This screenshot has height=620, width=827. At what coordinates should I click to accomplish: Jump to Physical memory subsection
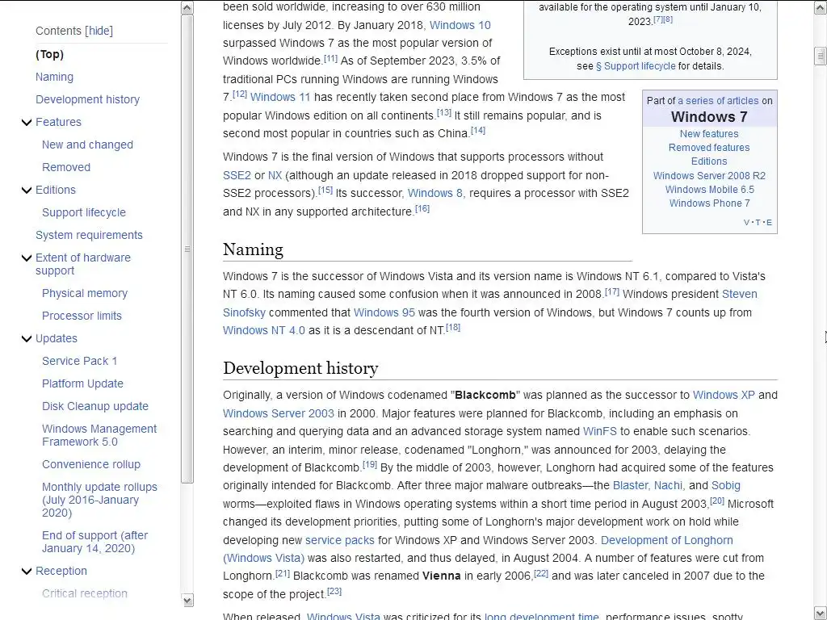click(84, 294)
